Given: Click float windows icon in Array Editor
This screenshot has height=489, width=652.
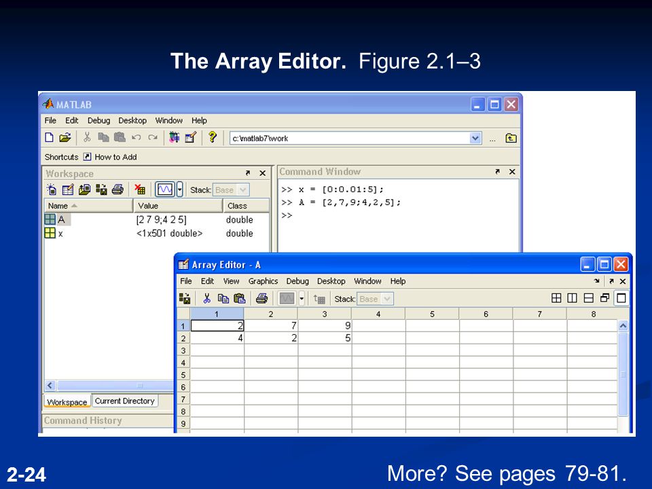Looking at the screenshot, I should [x=604, y=297].
